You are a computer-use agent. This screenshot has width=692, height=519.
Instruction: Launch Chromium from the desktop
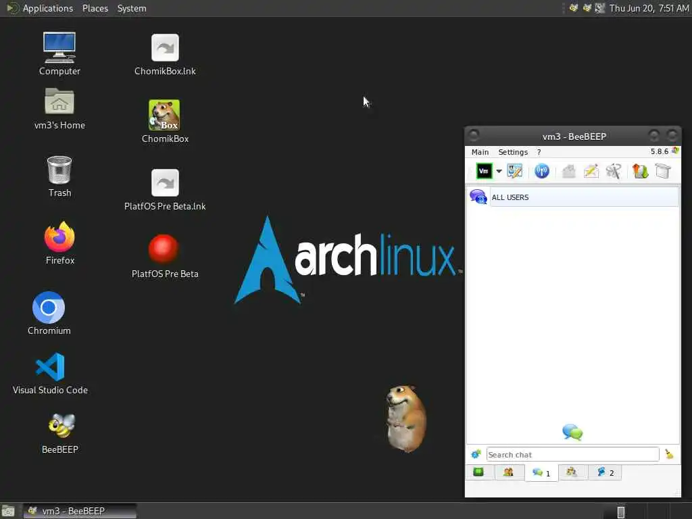pos(49,313)
